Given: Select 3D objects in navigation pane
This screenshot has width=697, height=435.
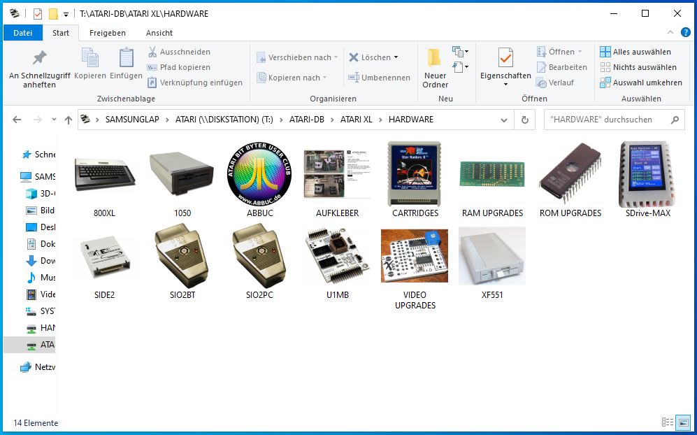Looking at the screenshot, I should click(41, 194).
